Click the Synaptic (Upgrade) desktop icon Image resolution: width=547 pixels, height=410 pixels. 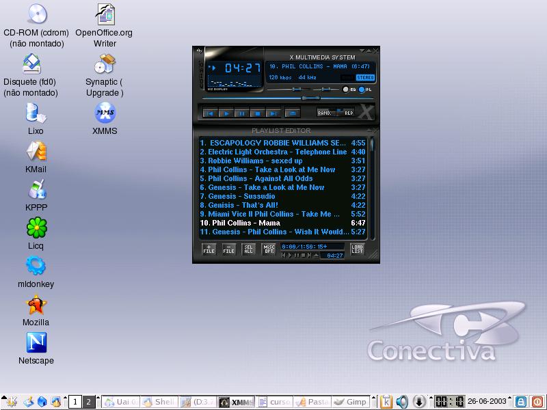(104, 65)
